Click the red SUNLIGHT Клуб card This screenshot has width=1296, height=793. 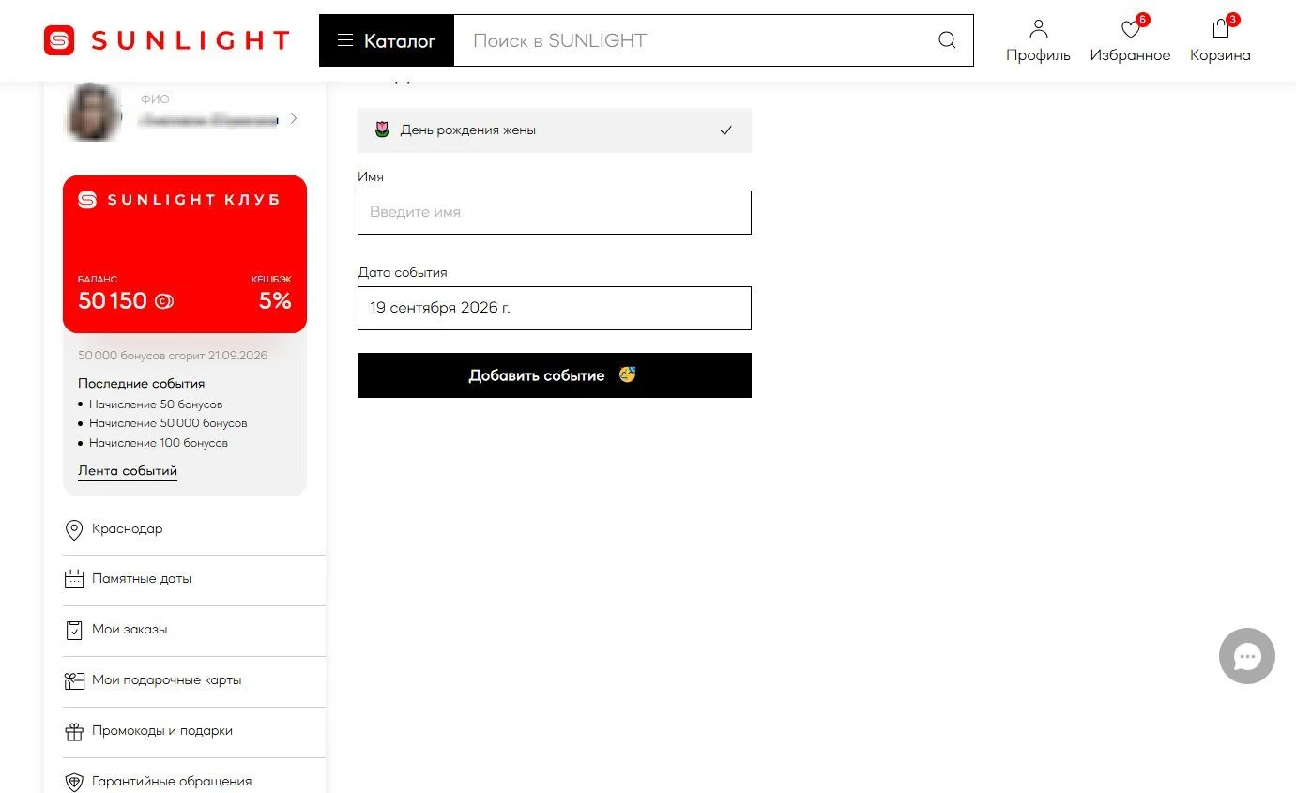point(185,254)
